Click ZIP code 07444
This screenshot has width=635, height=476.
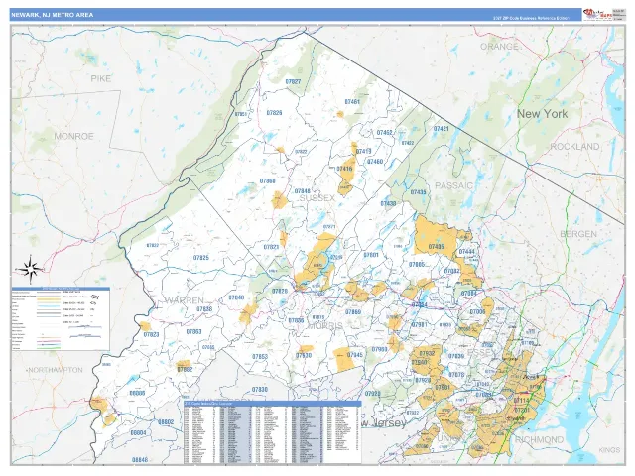coord(466,252)
